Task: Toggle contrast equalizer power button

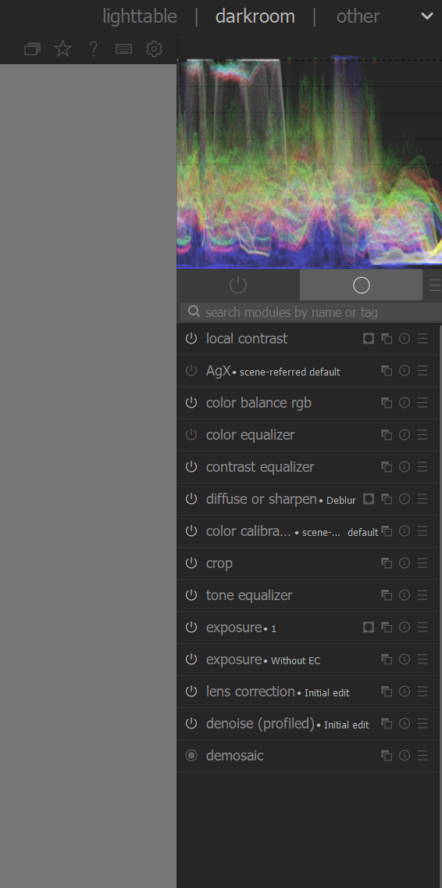Action: coord(191,466)
